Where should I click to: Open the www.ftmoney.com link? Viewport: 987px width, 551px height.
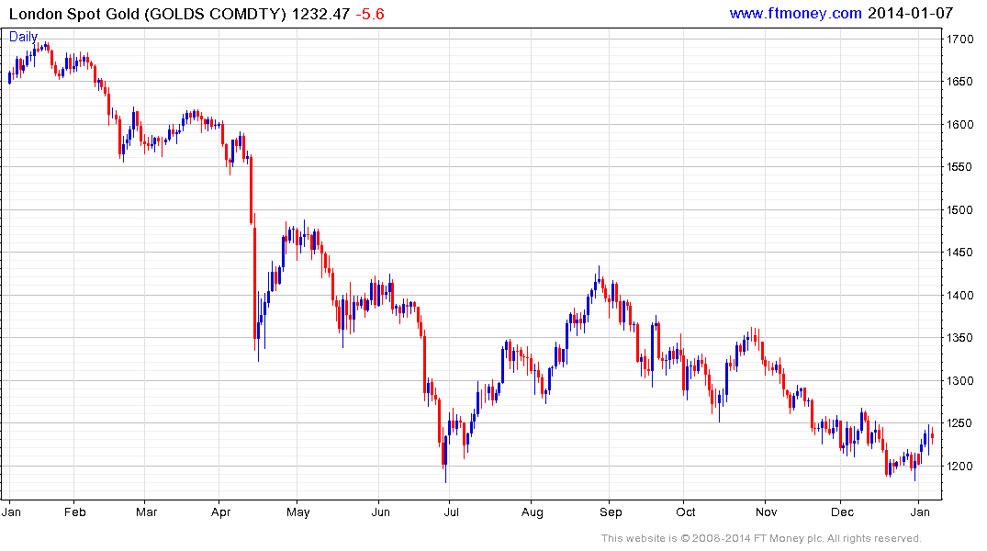pyautogui.click(x=796, y=13)
